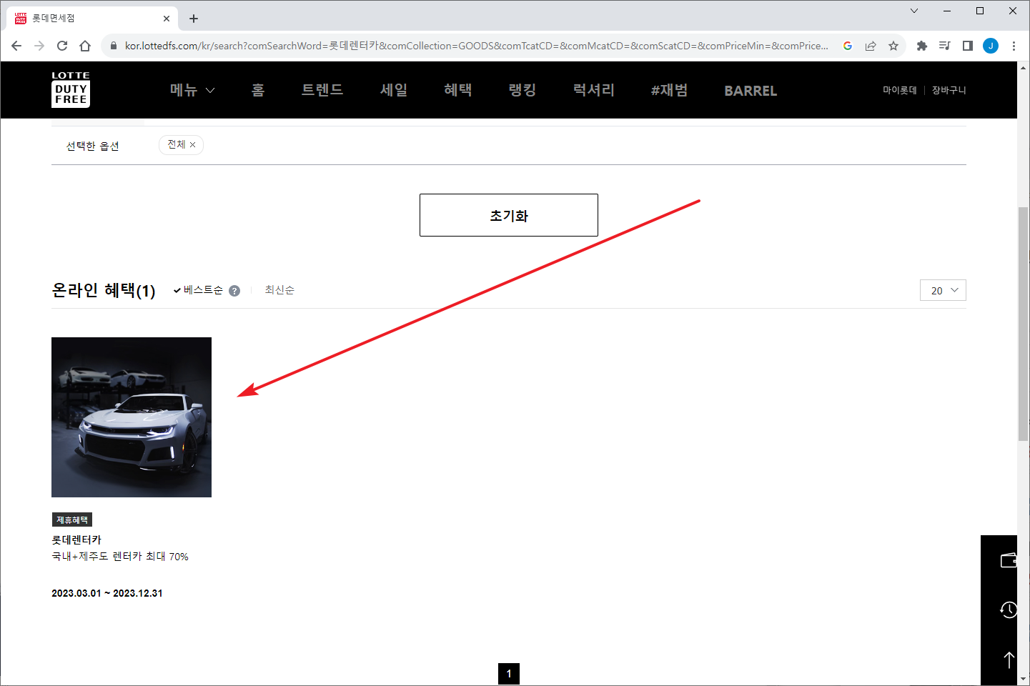The width and height of the screenshot is (1030, 686).
Task: Click the 제휴혜택 badge
Action: (x=72, y=520)
